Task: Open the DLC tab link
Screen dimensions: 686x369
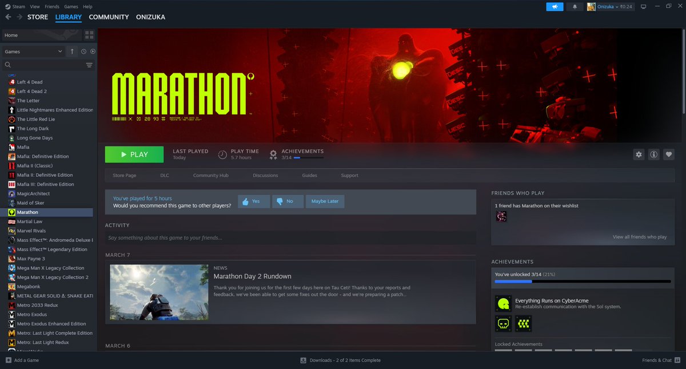Action: 165,176
